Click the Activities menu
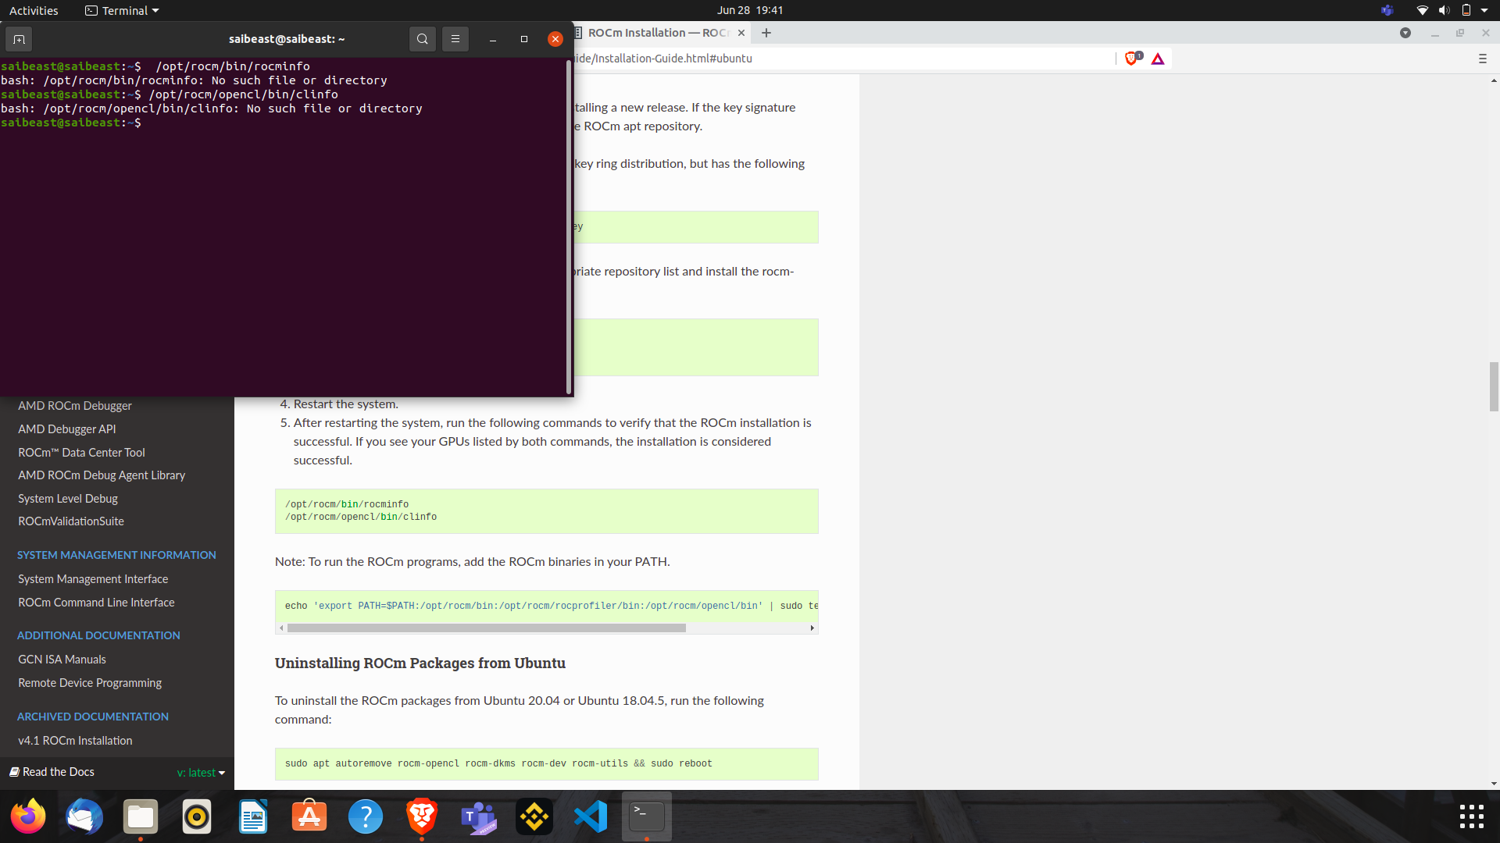 click(34, 11)
